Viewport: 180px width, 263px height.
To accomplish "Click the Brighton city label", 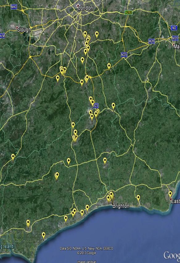I will (121, 206).
